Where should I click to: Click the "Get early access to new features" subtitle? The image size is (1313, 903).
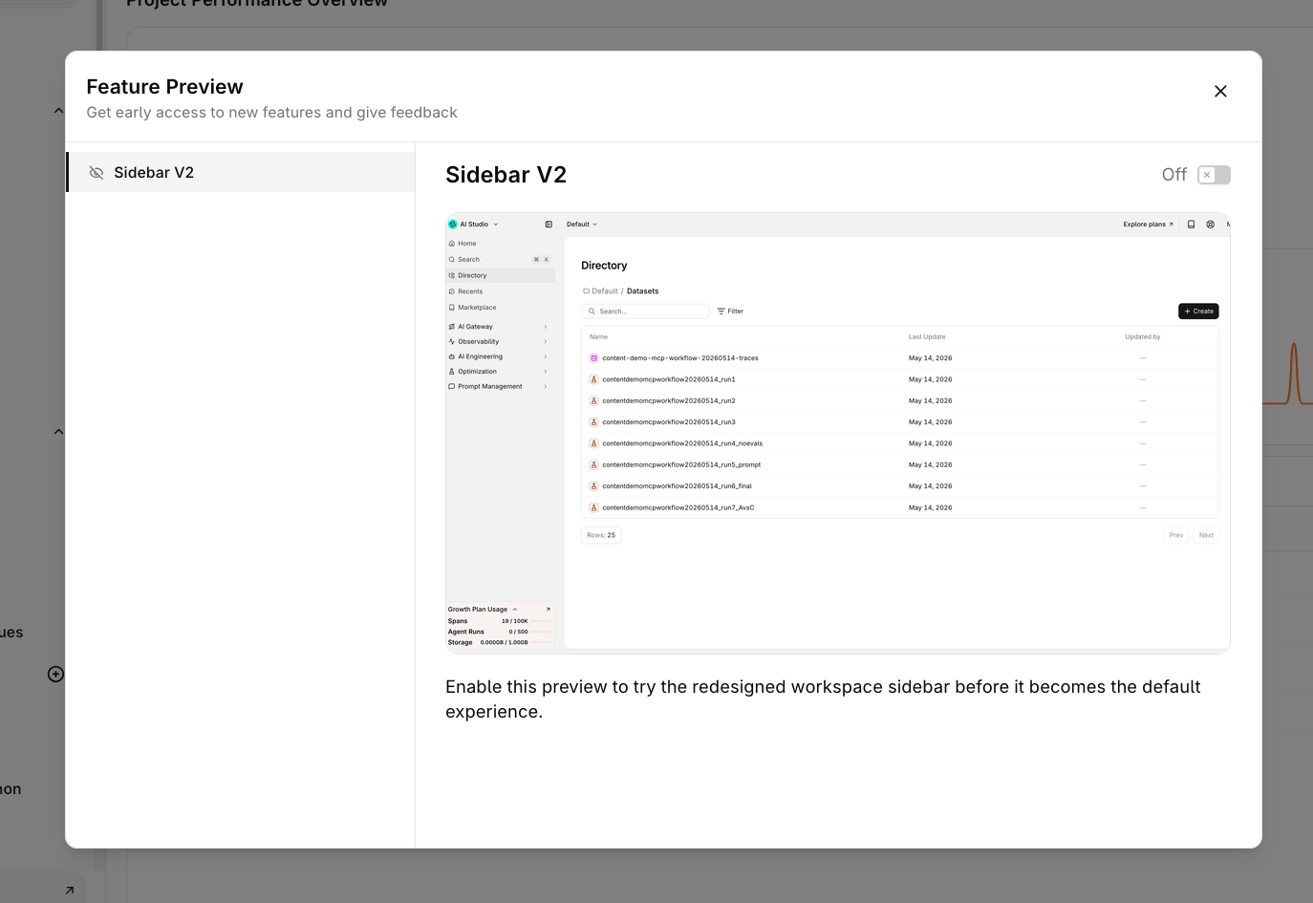(271, 113)
